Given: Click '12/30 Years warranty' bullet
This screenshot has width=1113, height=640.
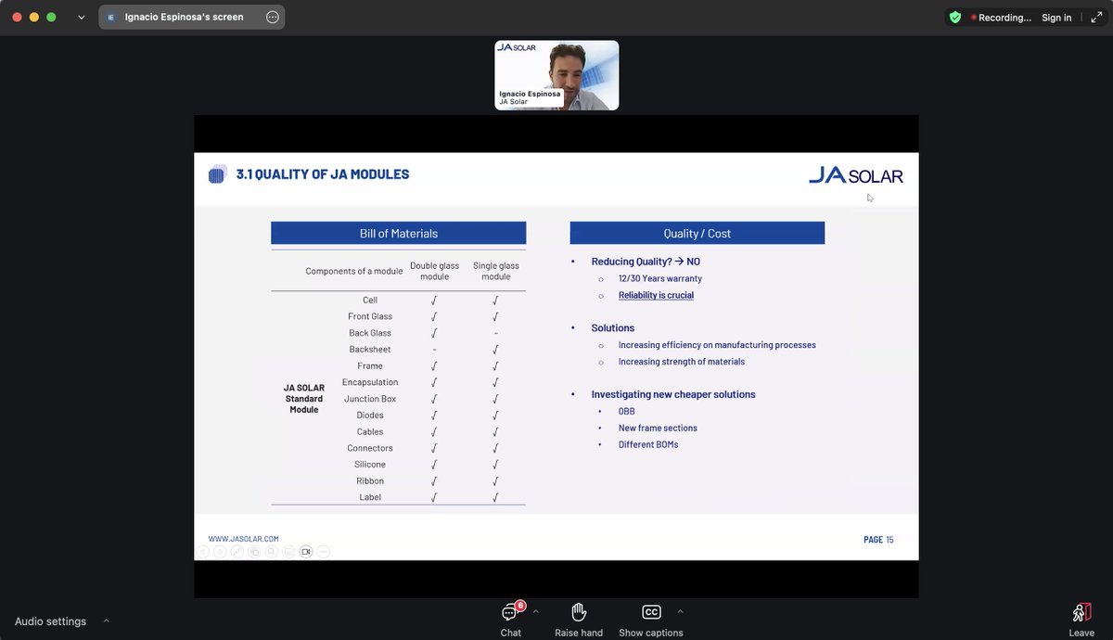Looking at the screenshot, I should click(x=659, y=278).
